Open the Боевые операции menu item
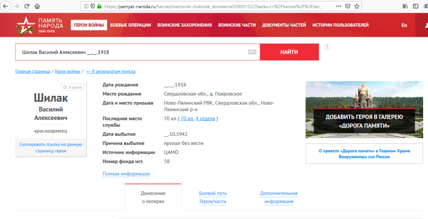The width and height of the screenshot is (428, 219). pos(130,25)
